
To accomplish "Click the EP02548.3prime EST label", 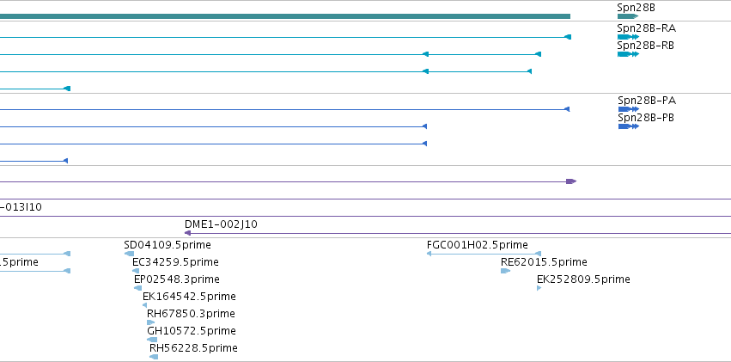I will 177,279.
